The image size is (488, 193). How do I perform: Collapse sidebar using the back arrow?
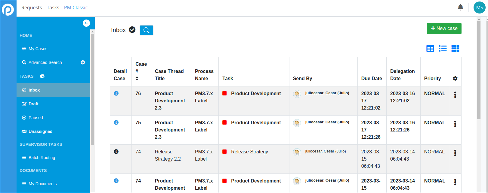click(x=86, y=23)
